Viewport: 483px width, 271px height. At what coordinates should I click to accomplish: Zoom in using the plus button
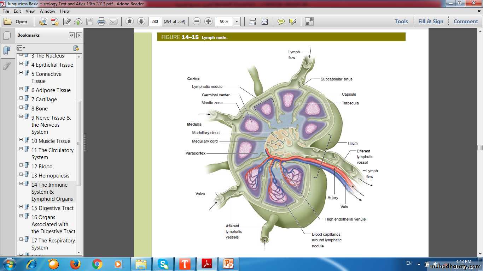(x=209, y=22)
